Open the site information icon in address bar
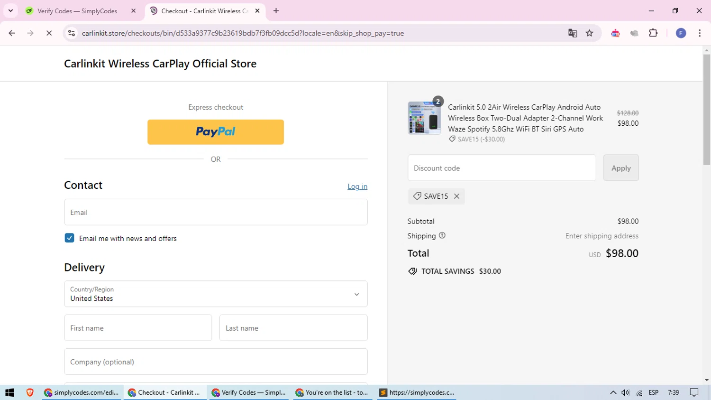Viewport: 711px width, 400px height. (72, 33)
